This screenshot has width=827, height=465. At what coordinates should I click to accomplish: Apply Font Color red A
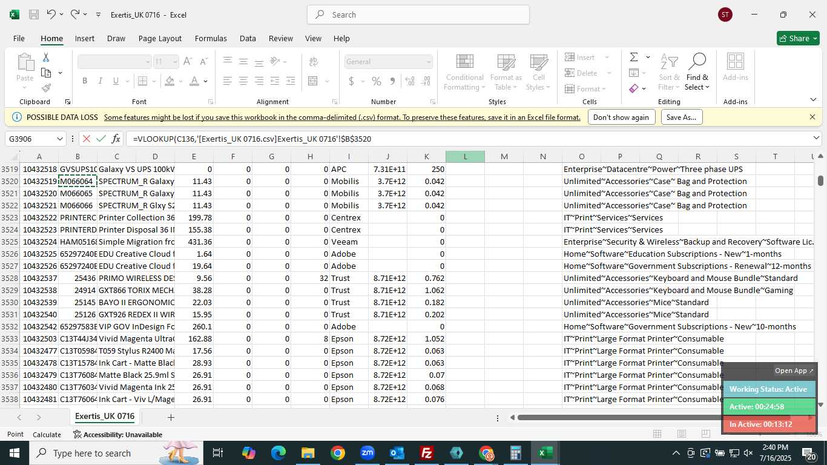coord(194,81)
